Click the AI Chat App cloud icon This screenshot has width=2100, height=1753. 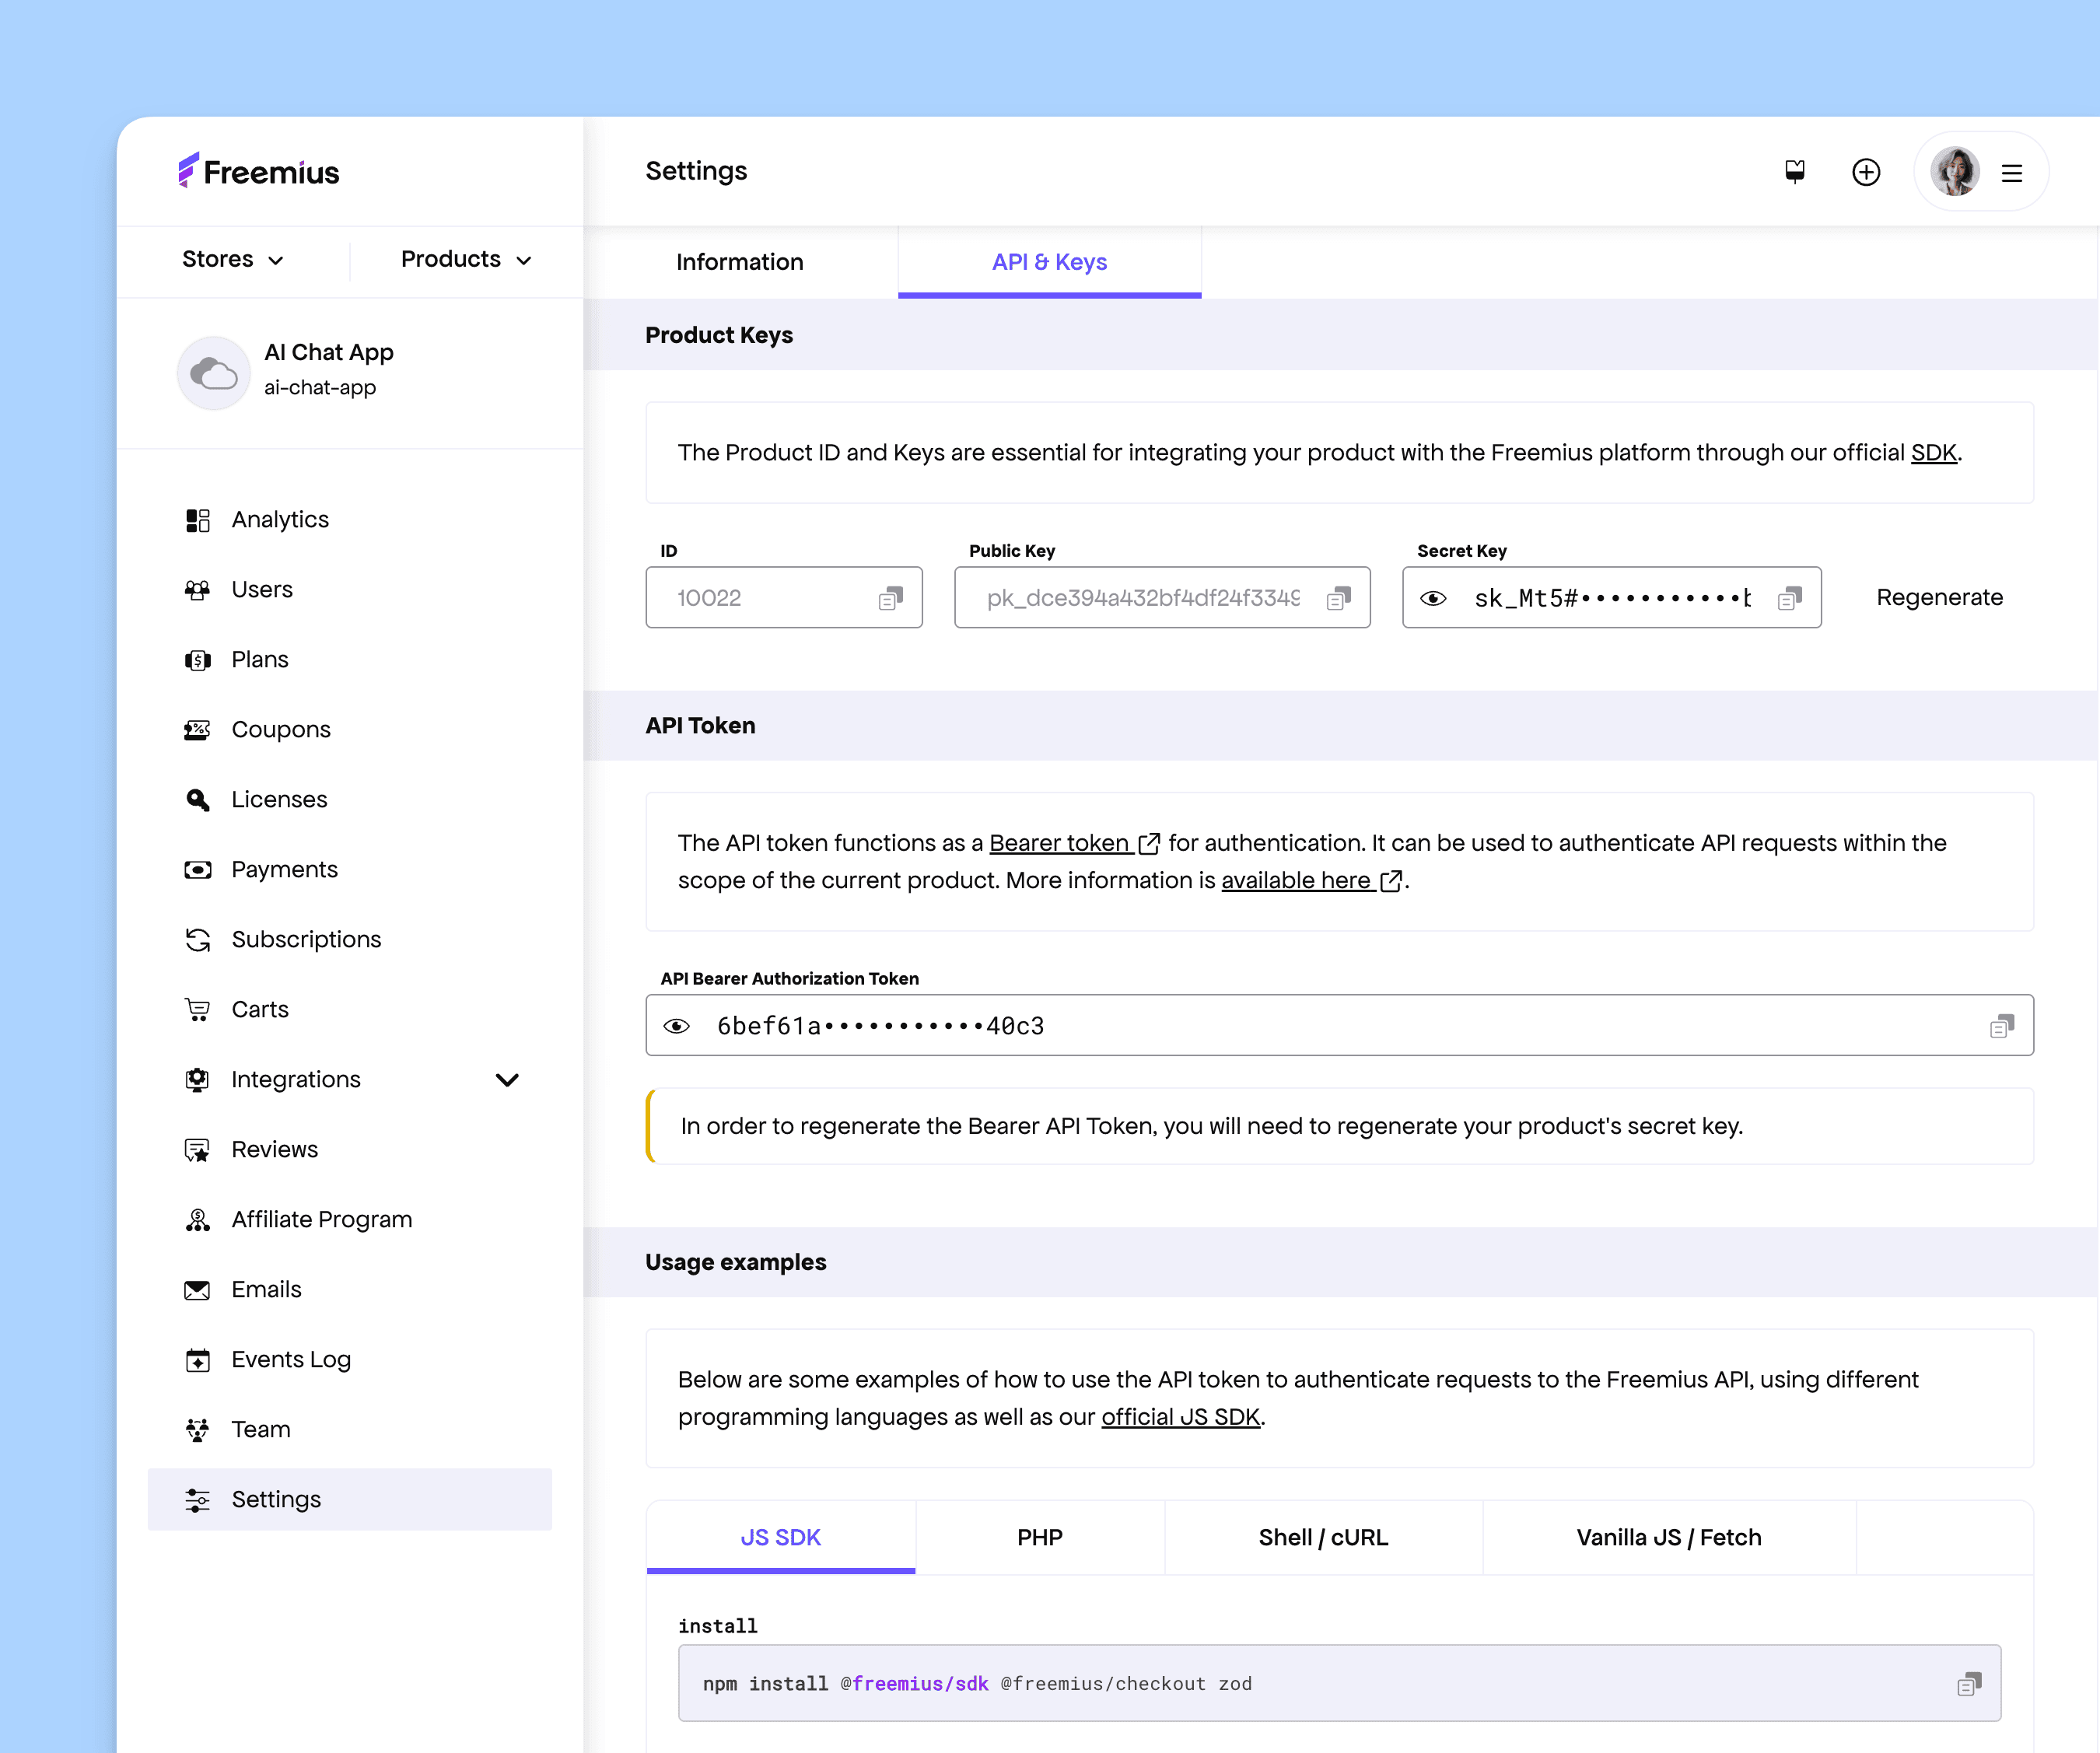point(214,373)
